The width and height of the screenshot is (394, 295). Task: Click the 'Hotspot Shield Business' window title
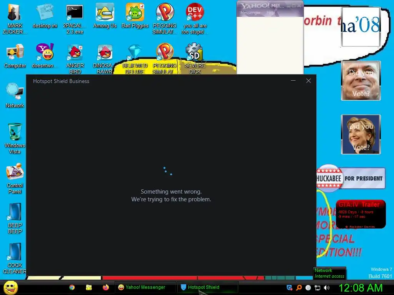(x=61, y=81)
